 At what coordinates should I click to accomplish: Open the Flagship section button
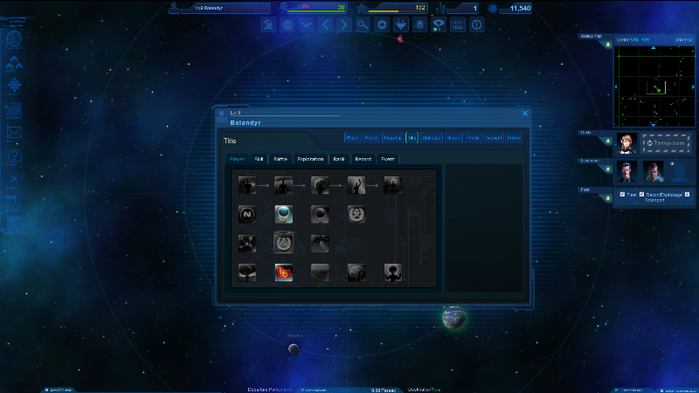point(392,138)
